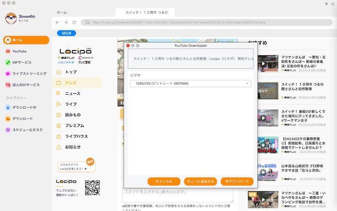
Task: Open ダウンロード中 library item
Action: click(x=21, y=108)
